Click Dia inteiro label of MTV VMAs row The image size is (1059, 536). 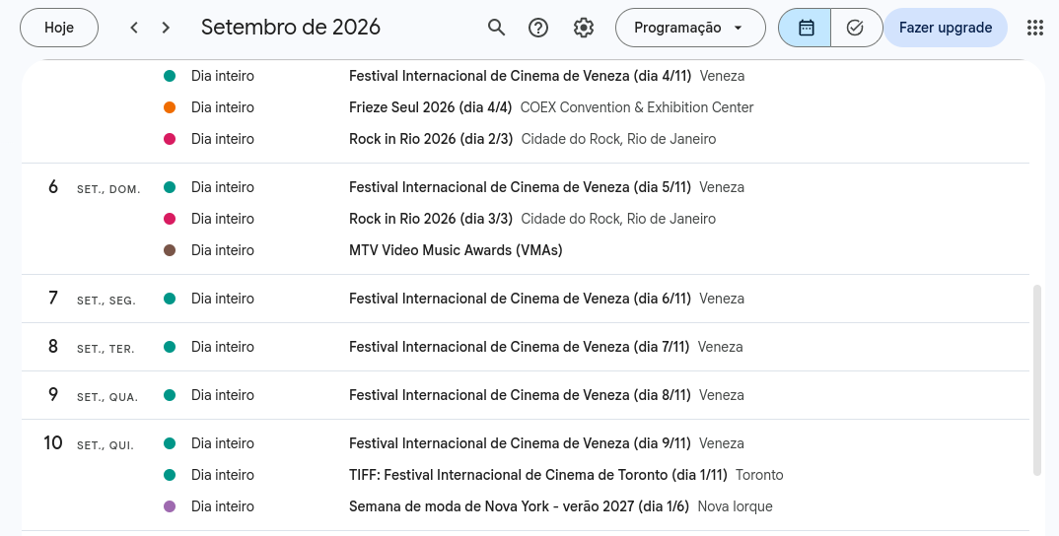click(x=222, y=250)
